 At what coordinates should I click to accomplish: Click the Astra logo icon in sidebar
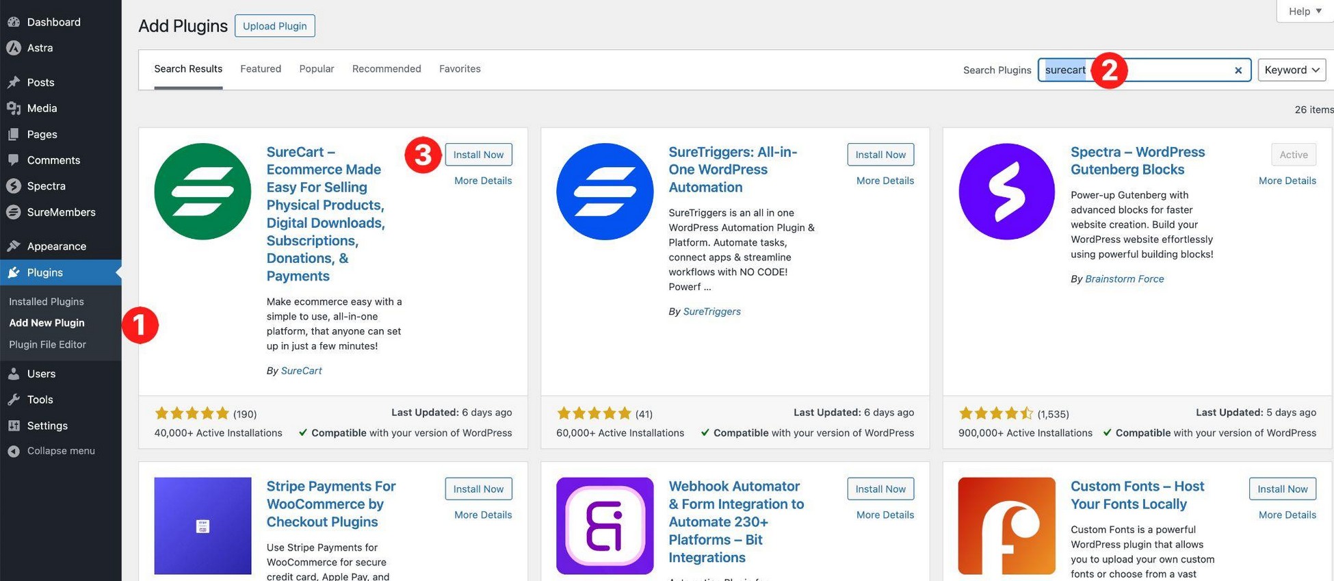pyautogui.click(x=14, y=48)
